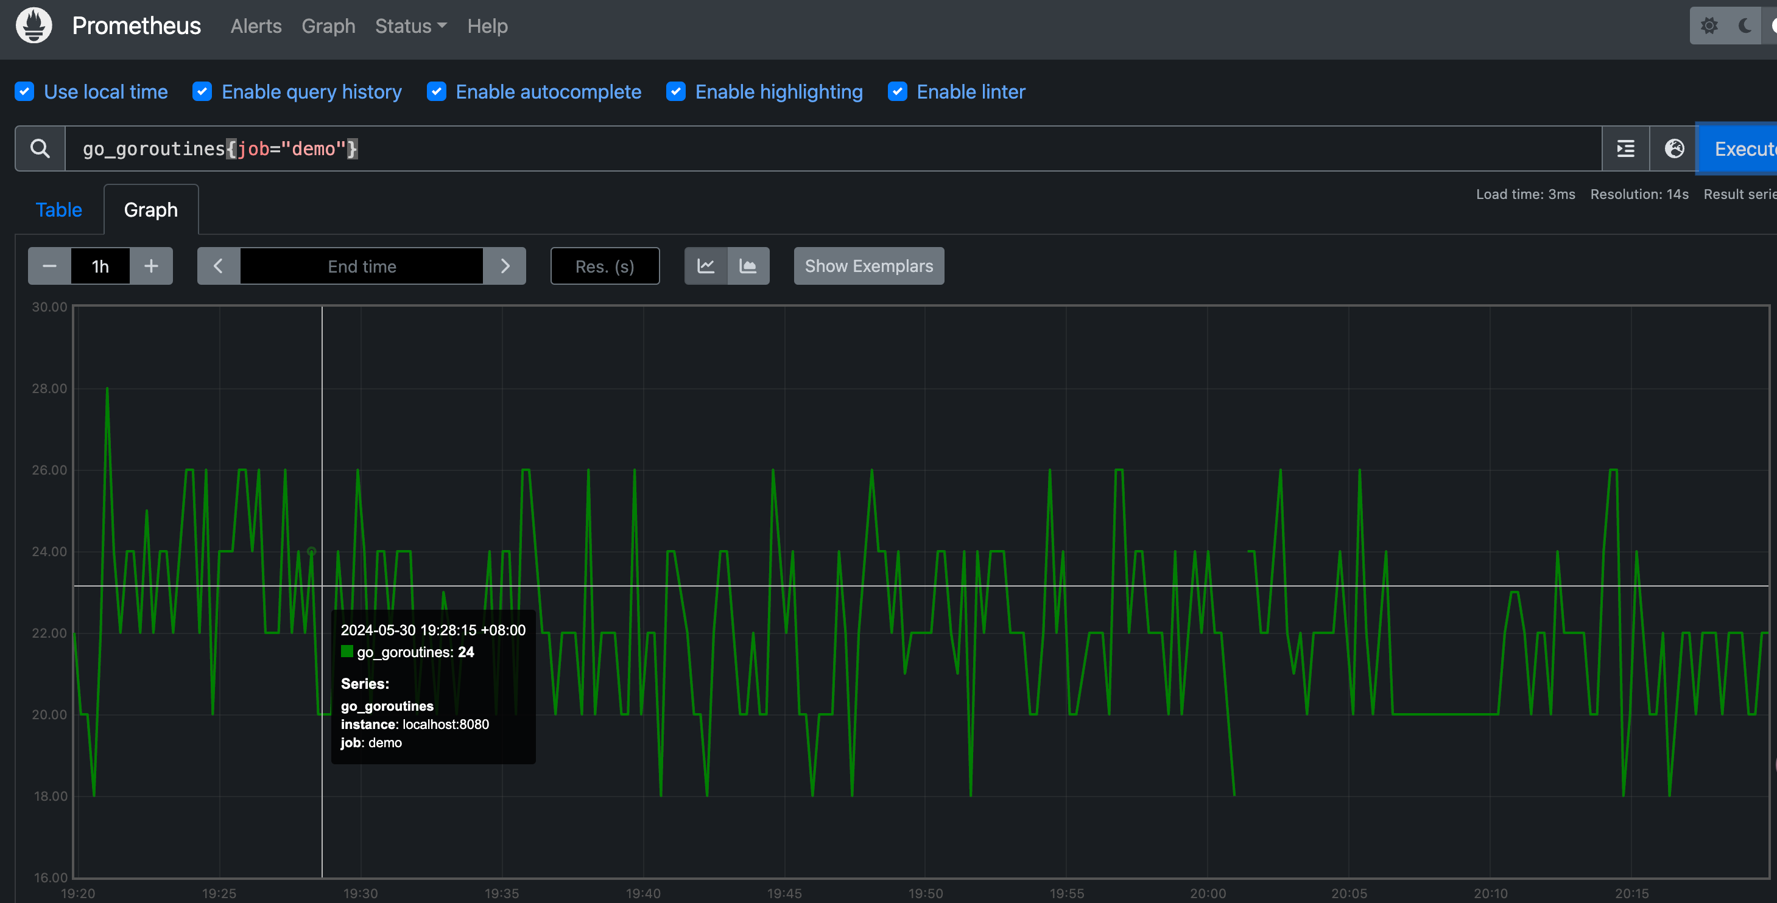Click tooltip timestamp 2024-05-30 19:28:15
The width and height of the screenshot is (1777, 903).
[433, 630]
